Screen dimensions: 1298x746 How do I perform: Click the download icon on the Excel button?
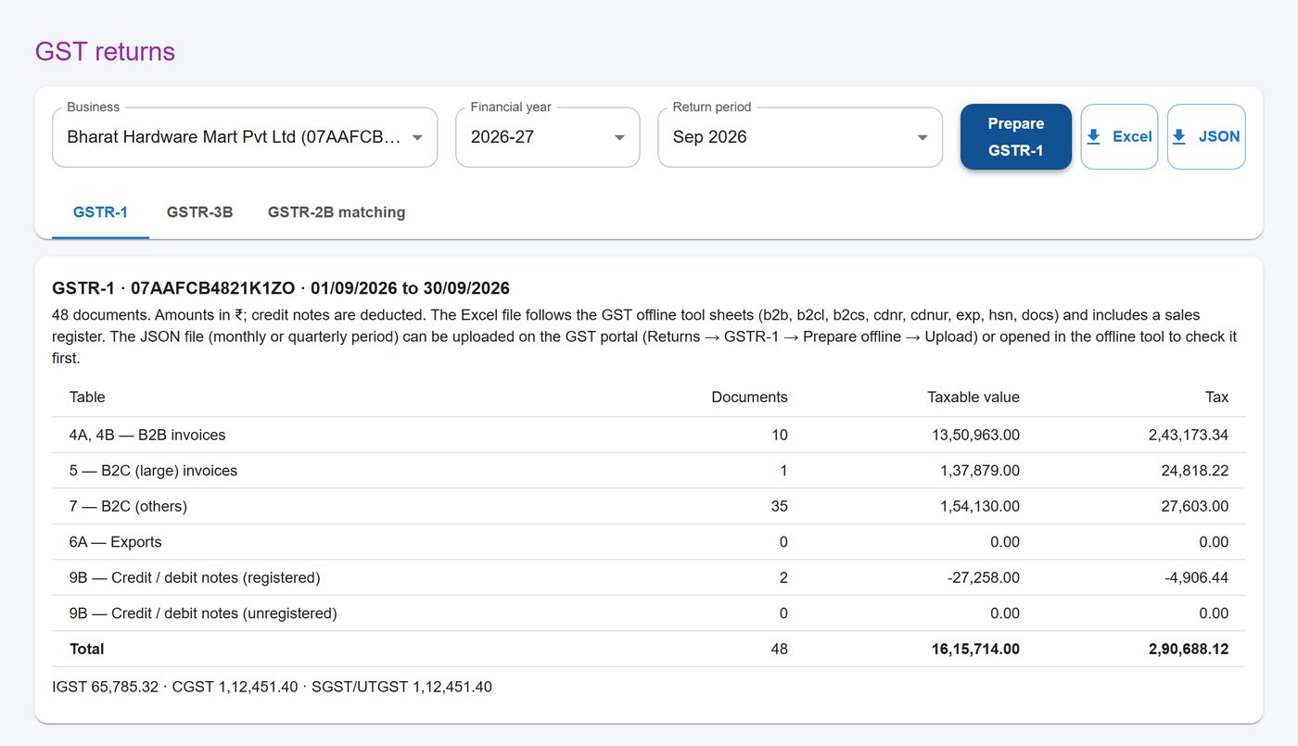[1094, 137]
